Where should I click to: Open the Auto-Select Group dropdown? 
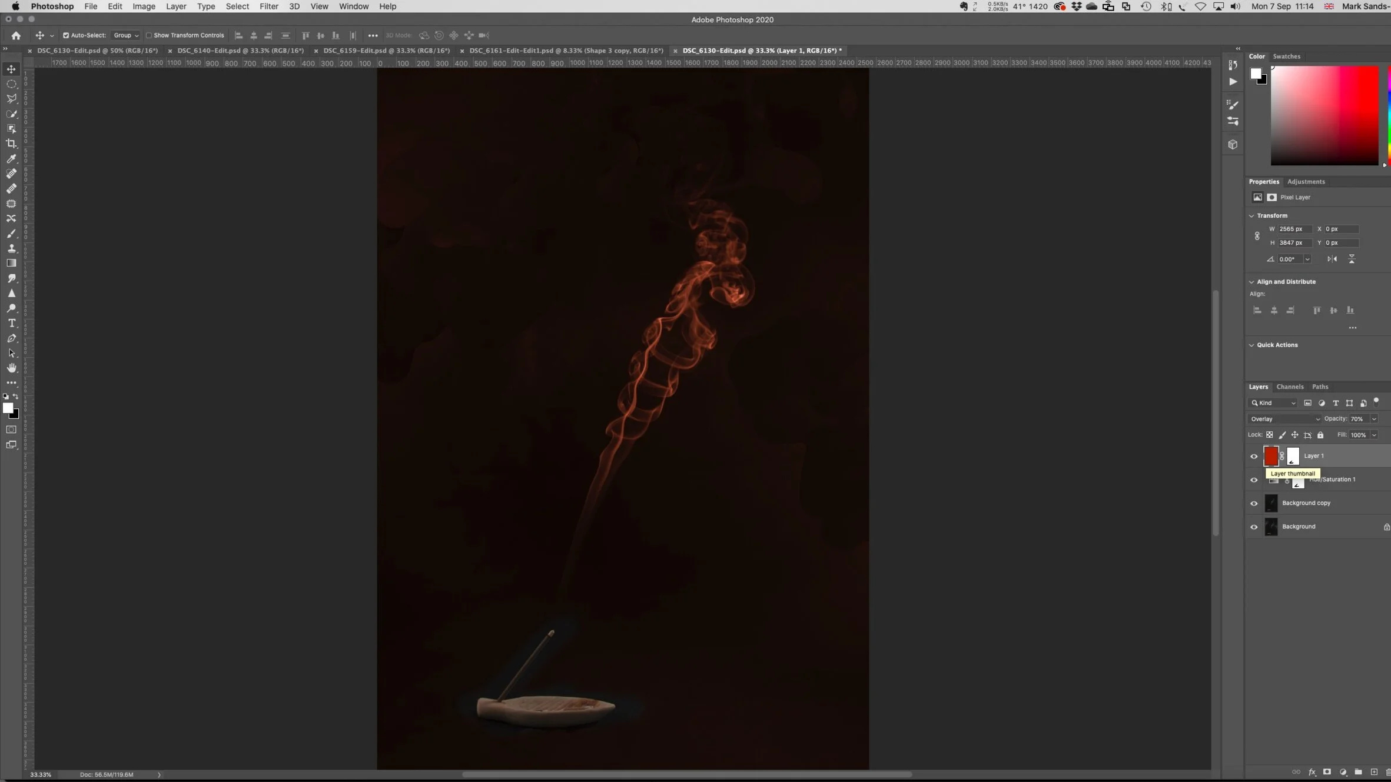[x=126, y=35]
